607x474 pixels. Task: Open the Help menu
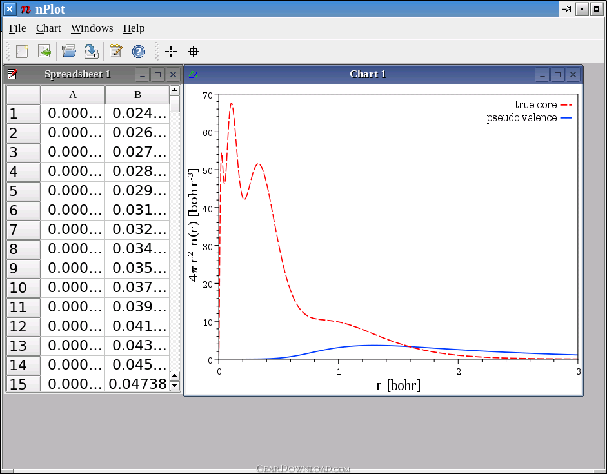(134, 28)
